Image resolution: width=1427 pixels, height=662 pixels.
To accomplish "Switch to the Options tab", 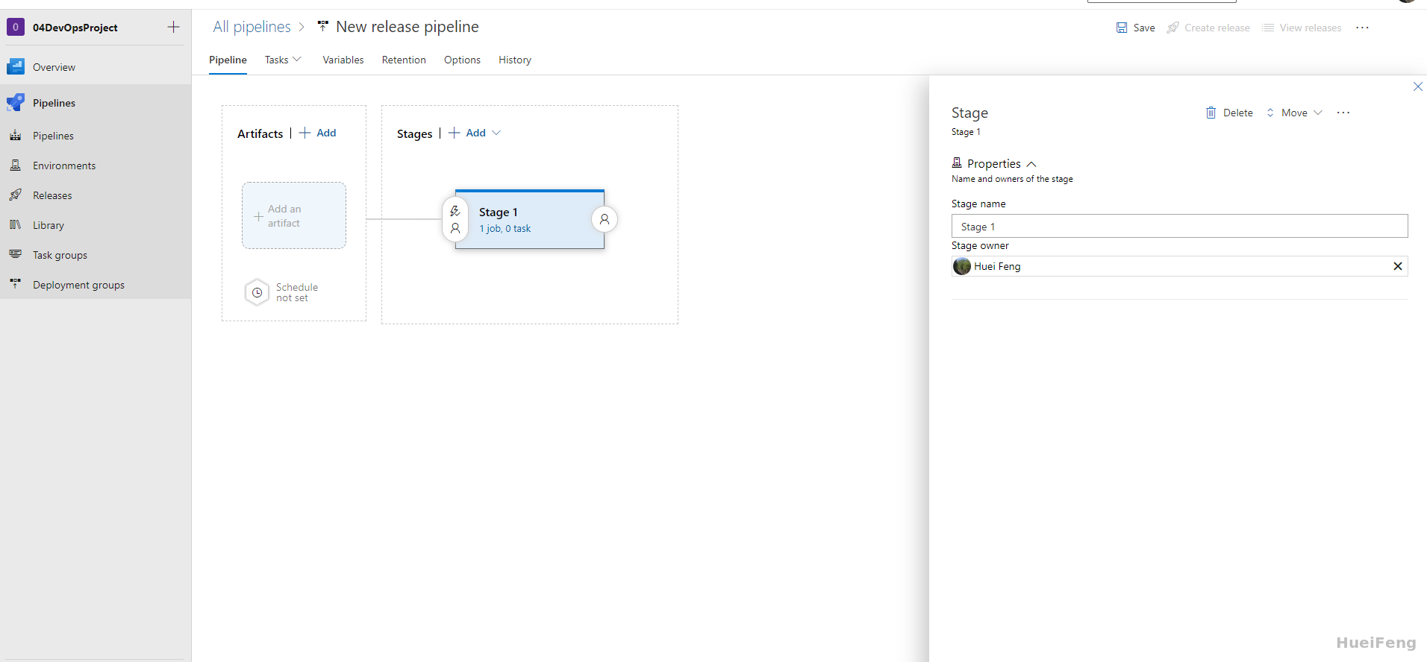I will (x=462, y=60).
